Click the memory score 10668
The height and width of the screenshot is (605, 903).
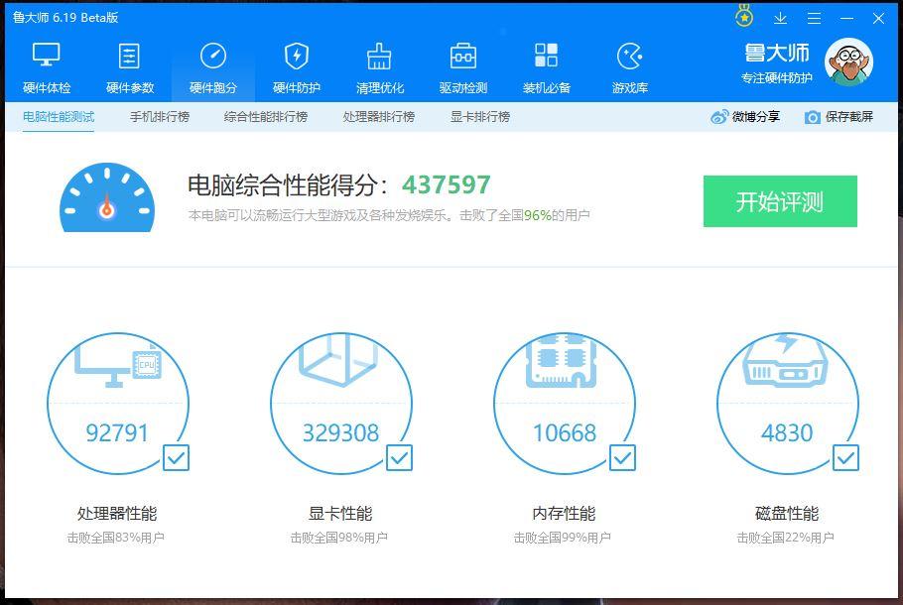pyautogui.click(x=565, y=432)
